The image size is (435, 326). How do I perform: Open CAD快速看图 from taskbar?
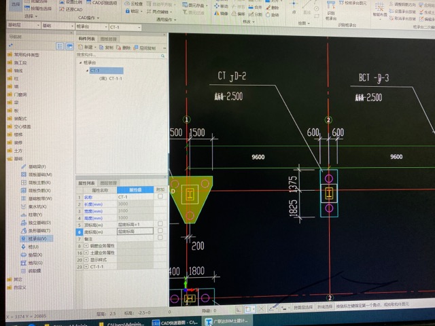[x=175, y=323]
